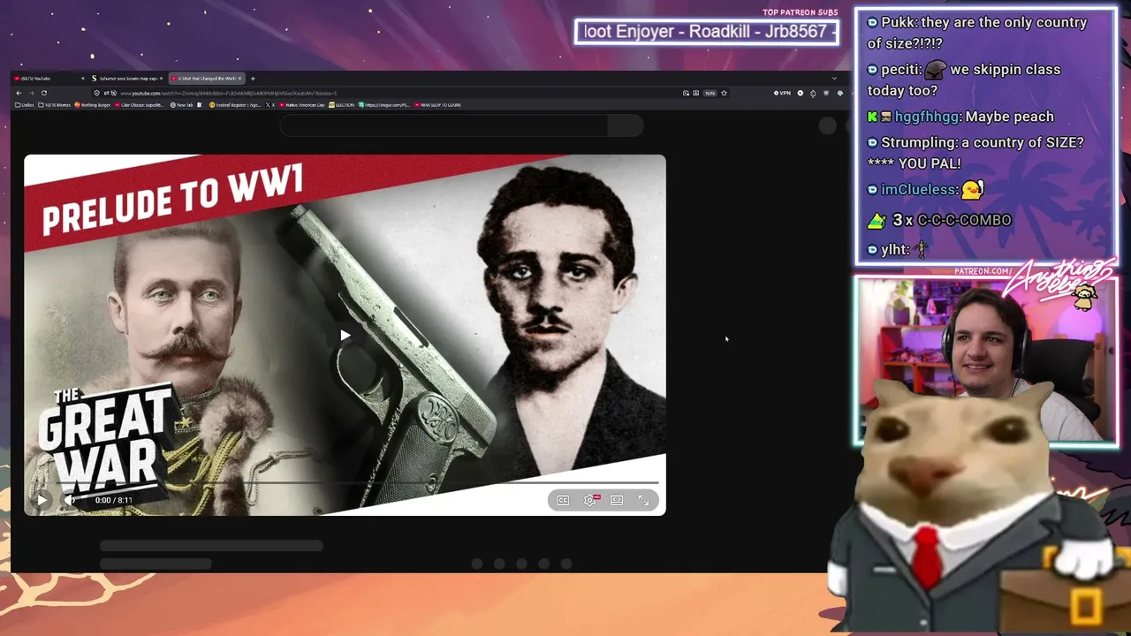Click the Strumpling chat message

pyautogui.click(x=975, y=153)
